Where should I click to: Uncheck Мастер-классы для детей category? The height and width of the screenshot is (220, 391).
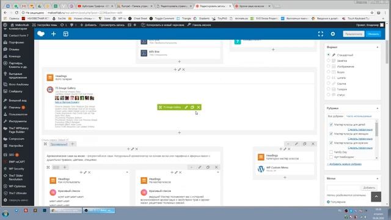pyautogui.click(x=331, y=124)
